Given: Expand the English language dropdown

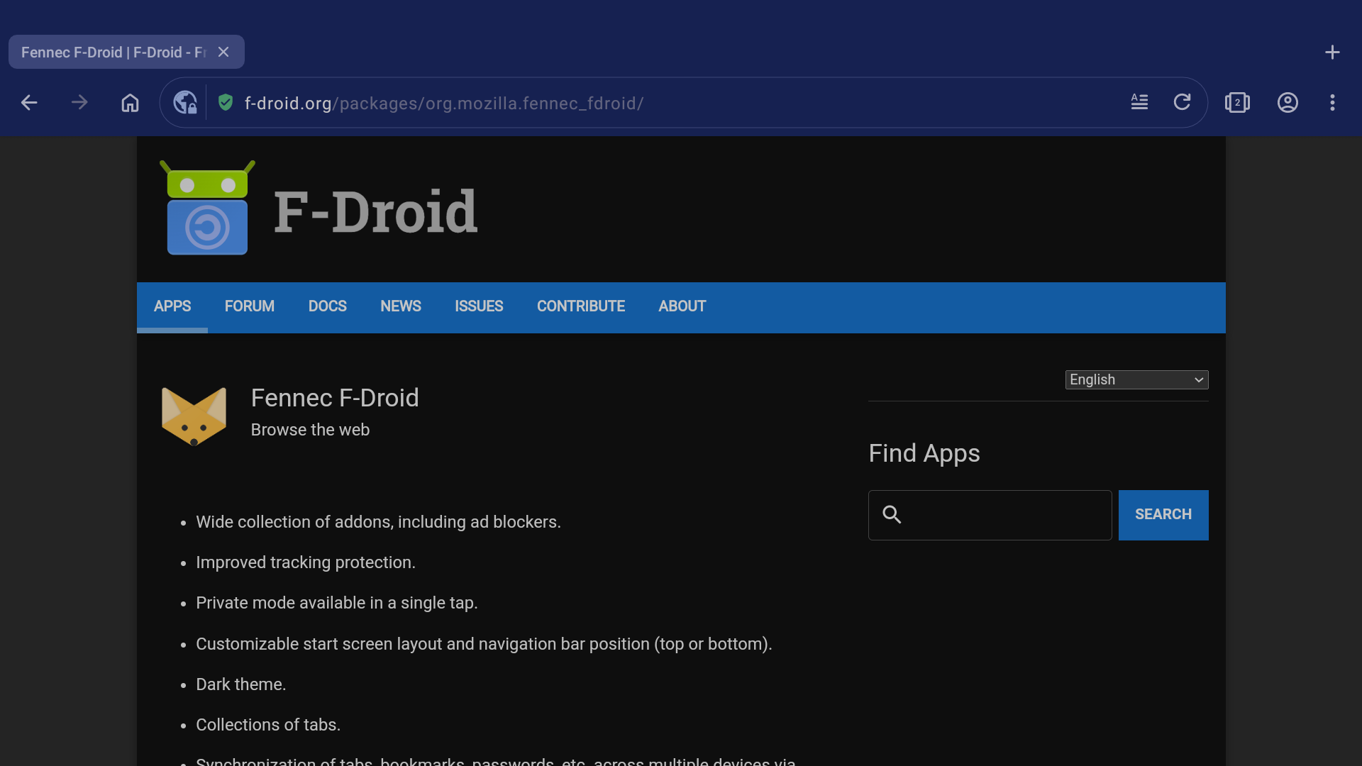Looking at the screenshot, I should pyautogui.click(x=1136, y=379).
